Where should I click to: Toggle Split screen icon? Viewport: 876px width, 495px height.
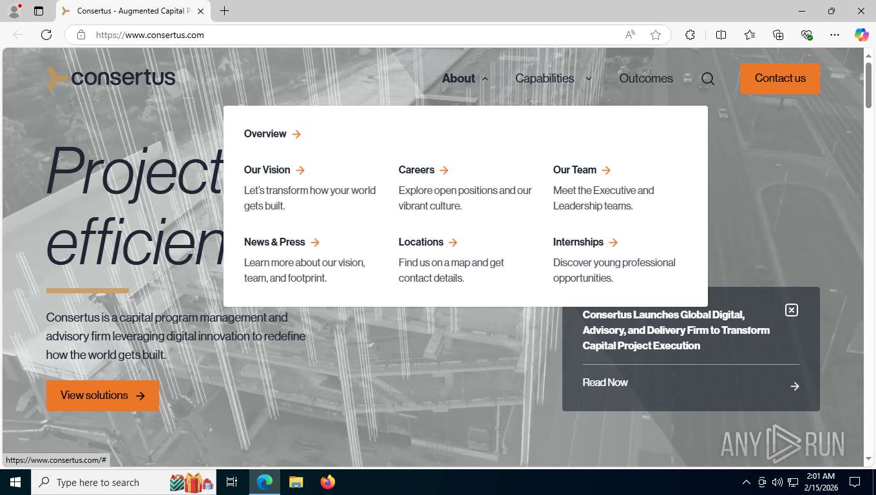pyautogui.click(x=721, y=35)
